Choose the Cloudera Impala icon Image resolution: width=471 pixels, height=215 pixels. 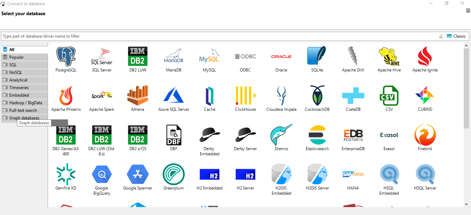[281, 96]
